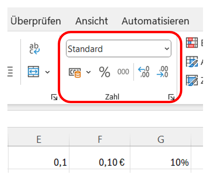
Task: Open the Cell Styles icon
Action: (x=192, y=81)
